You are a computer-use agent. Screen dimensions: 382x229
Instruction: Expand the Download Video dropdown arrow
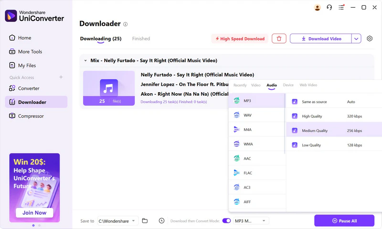356,39
